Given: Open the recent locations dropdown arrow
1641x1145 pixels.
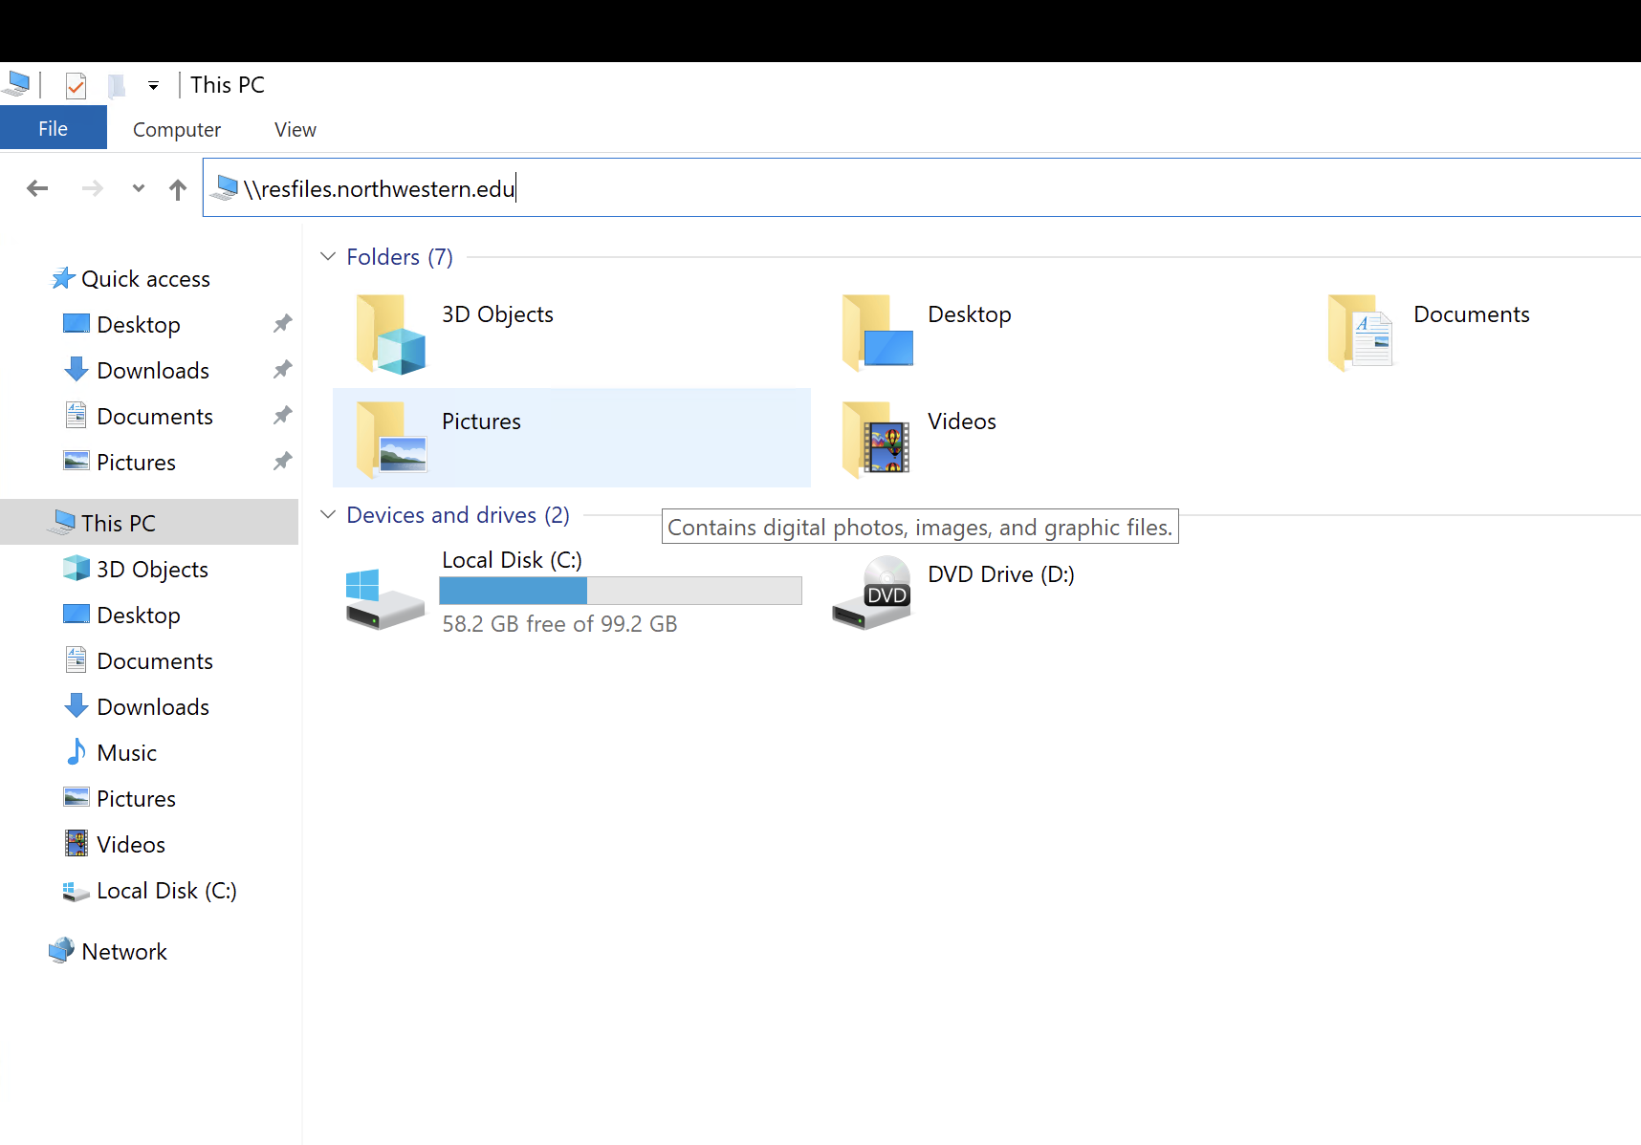Looking at the screenshot, I should (x=139, y=188).
